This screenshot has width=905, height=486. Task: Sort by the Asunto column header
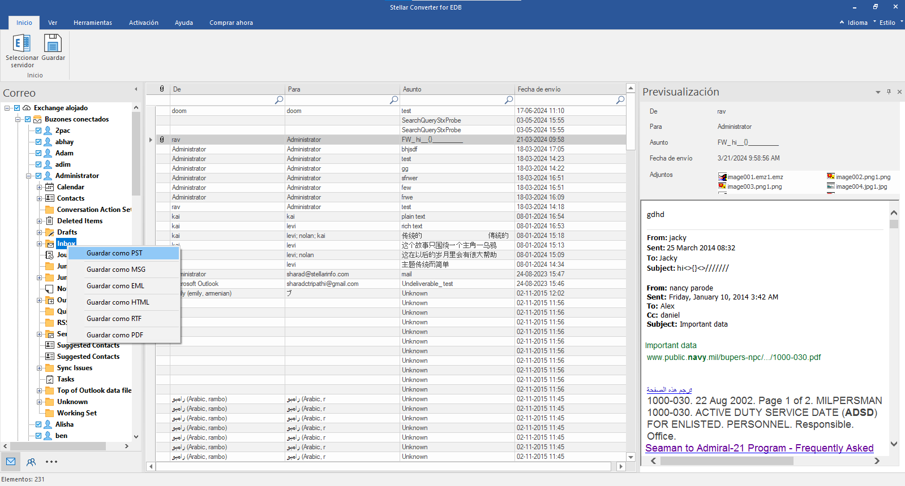click(x=457, y=89)
